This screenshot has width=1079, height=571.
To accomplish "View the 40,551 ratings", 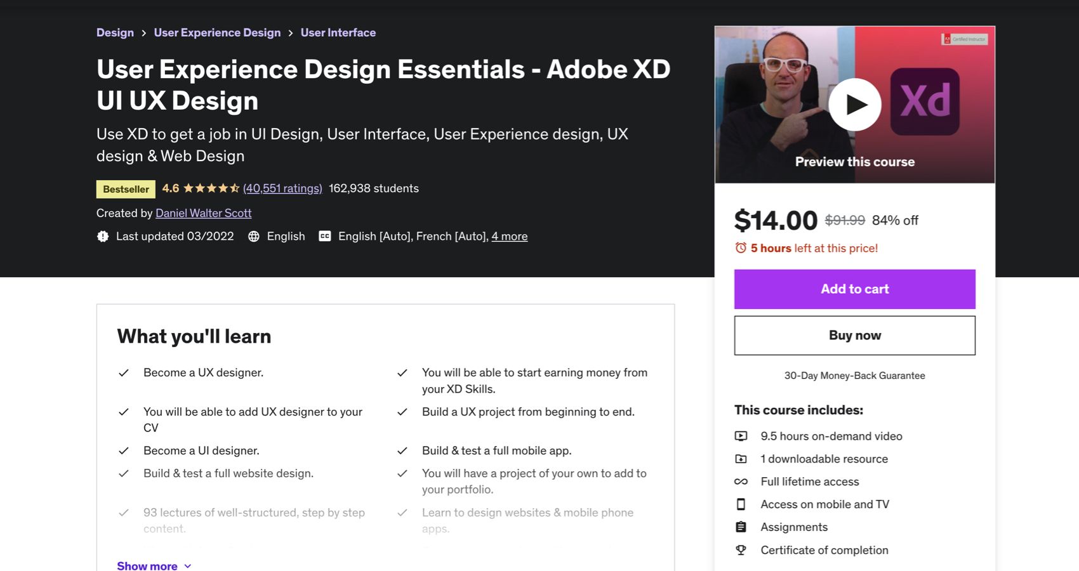I will click(282, 188).
